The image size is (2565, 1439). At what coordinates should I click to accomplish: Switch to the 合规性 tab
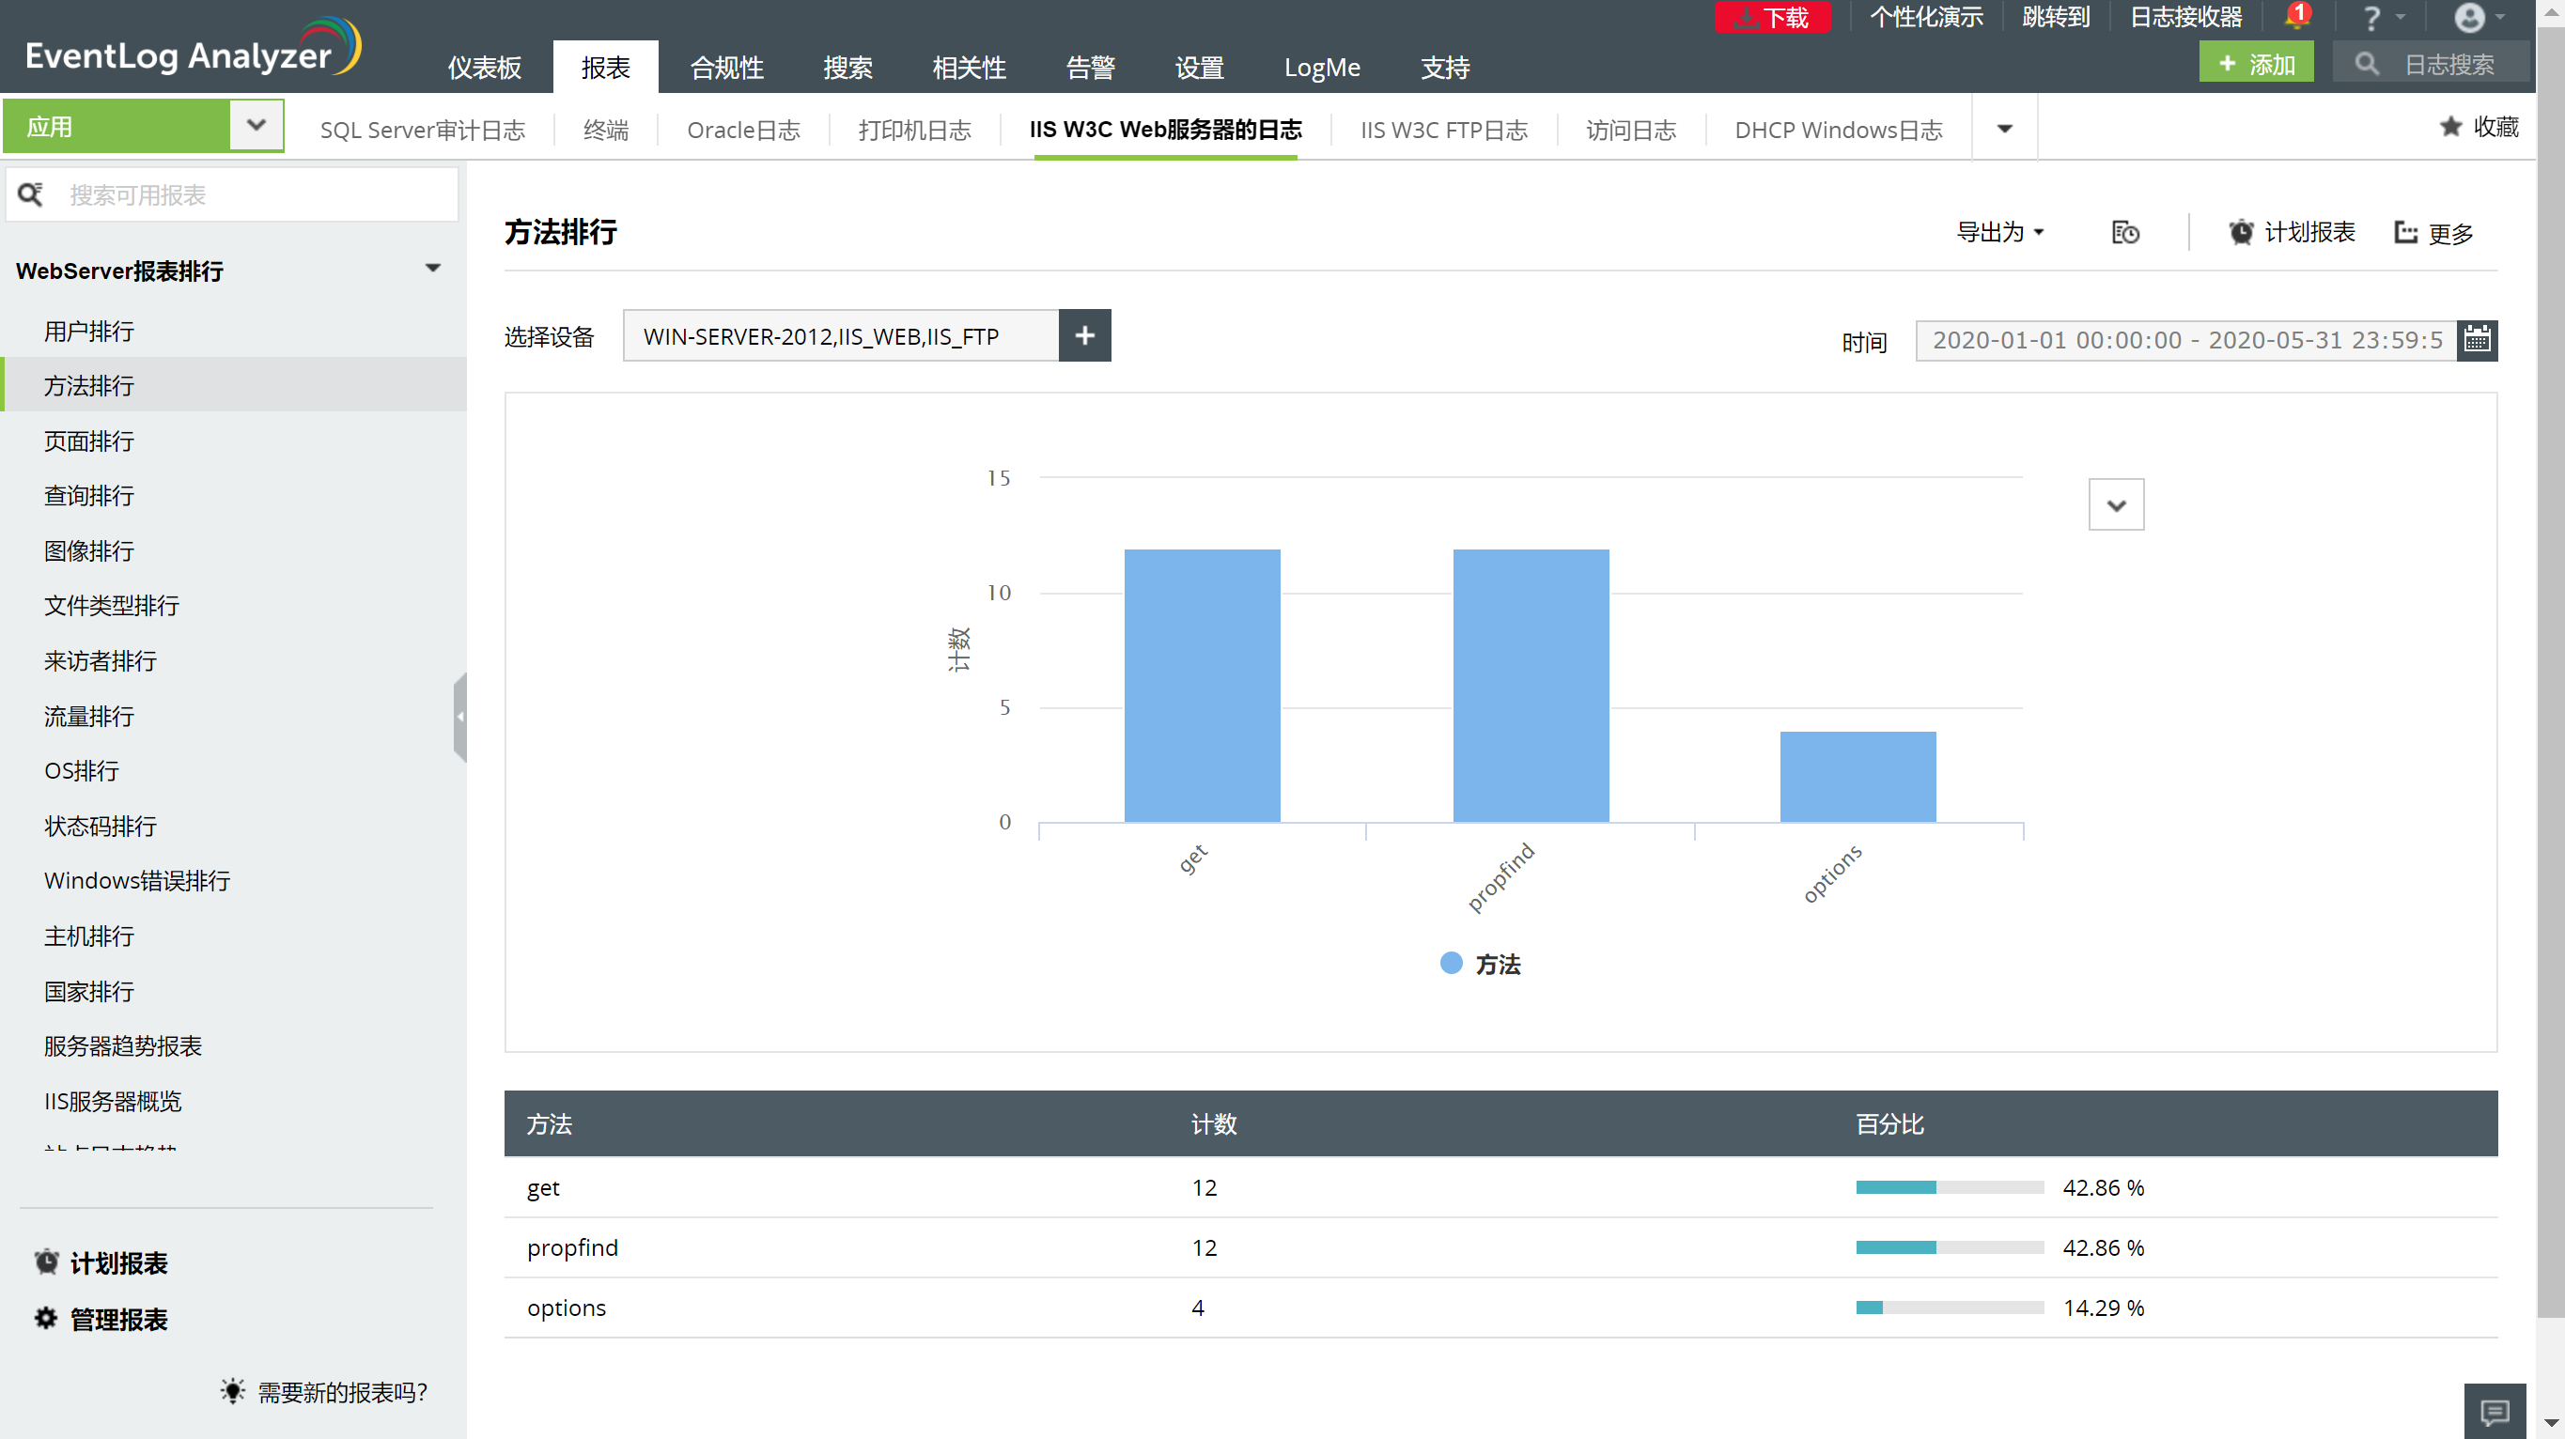(x=727, y=68)
